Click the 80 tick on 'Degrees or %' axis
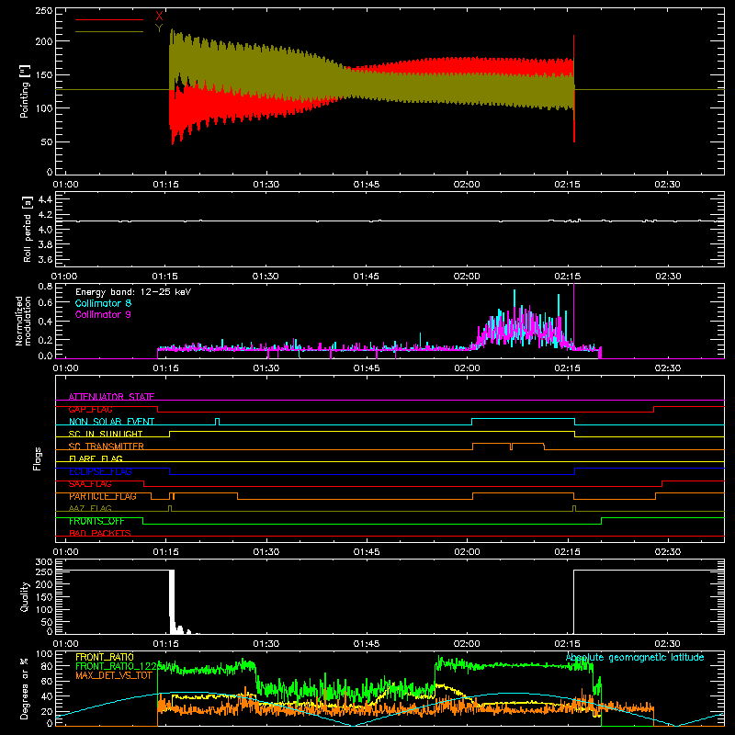735x735 pixels. coord(47,666)
